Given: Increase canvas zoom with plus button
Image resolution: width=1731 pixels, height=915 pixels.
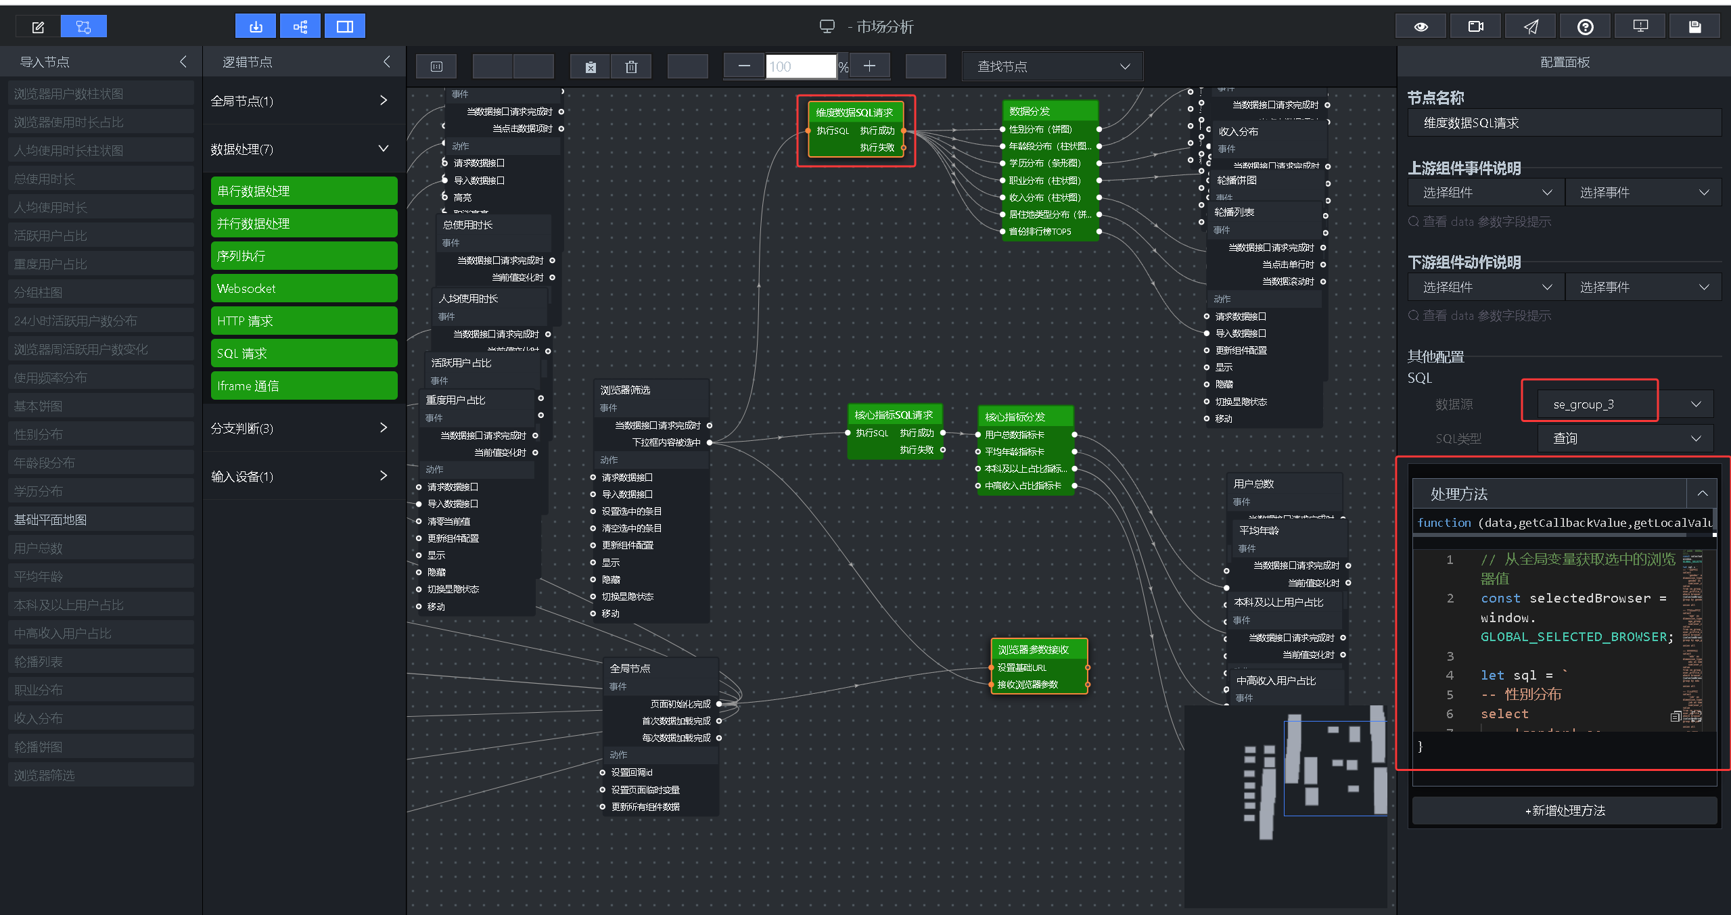Looking at the screenshot, I should (869, 66).
